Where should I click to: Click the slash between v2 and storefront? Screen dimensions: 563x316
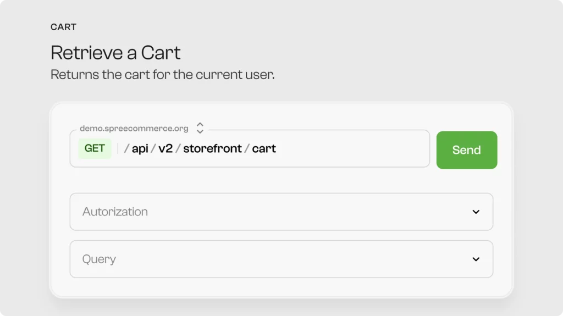178,148
